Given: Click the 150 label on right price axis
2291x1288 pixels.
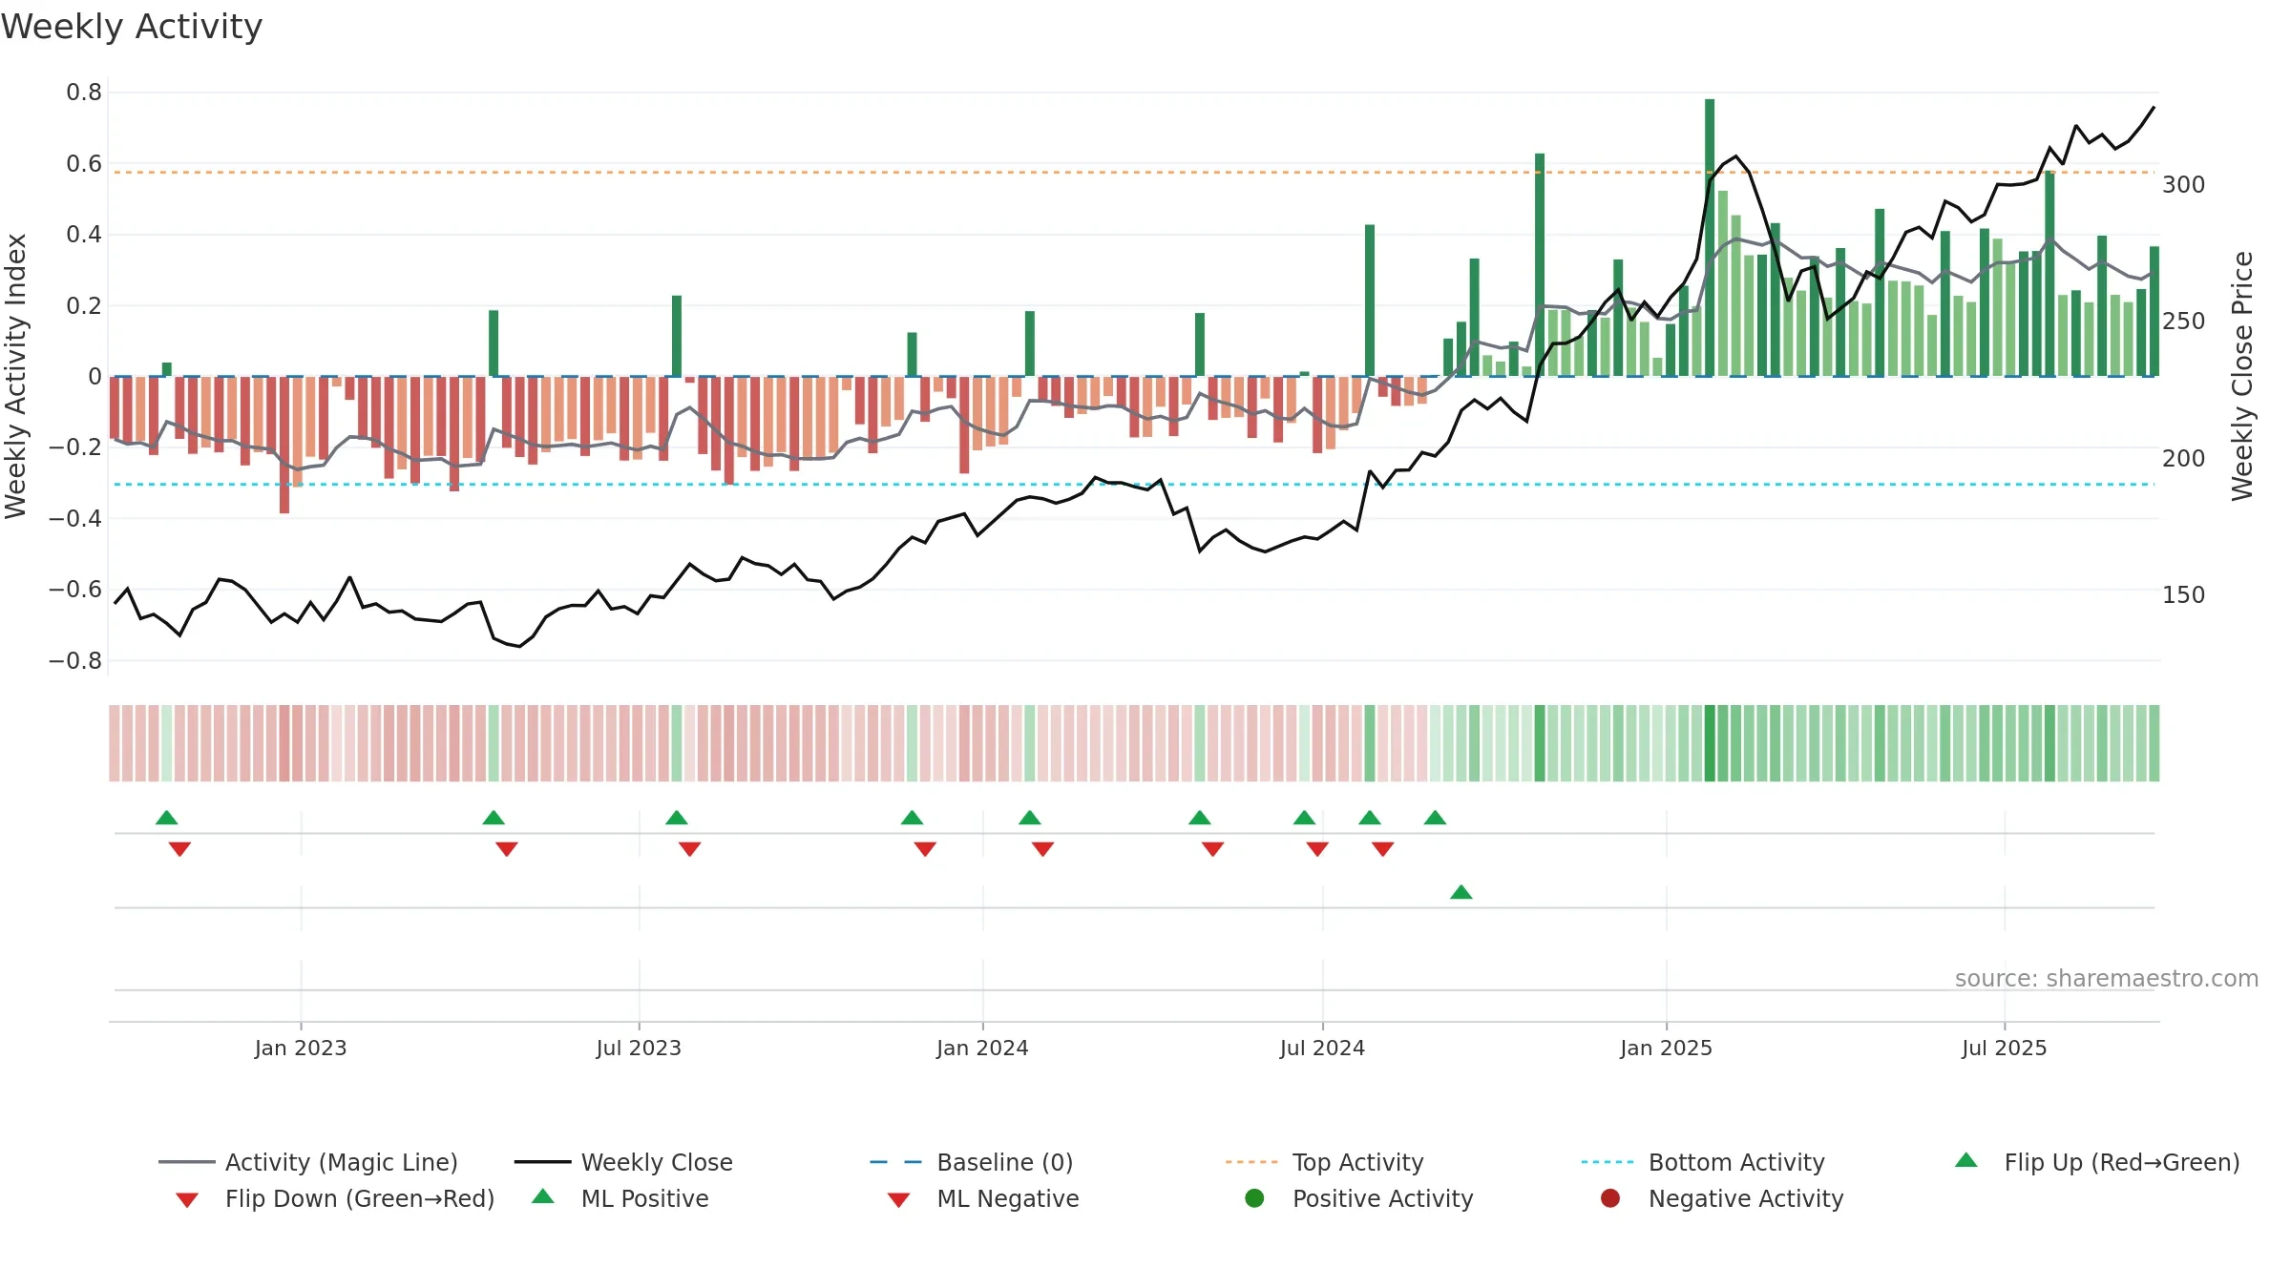Looking at the screenshot, I should point(2184,595).
